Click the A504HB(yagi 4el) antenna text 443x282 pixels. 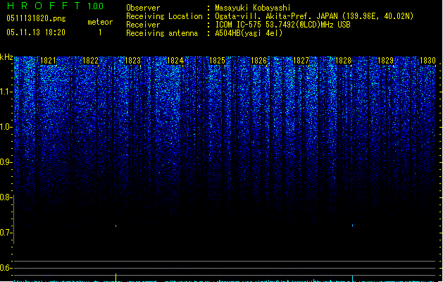249,33
